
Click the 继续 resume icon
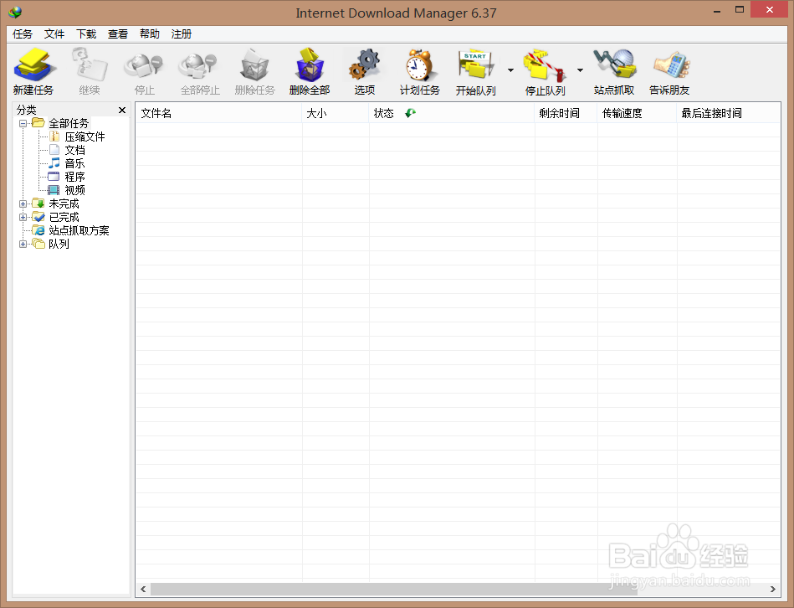click(x=90, y=64)
